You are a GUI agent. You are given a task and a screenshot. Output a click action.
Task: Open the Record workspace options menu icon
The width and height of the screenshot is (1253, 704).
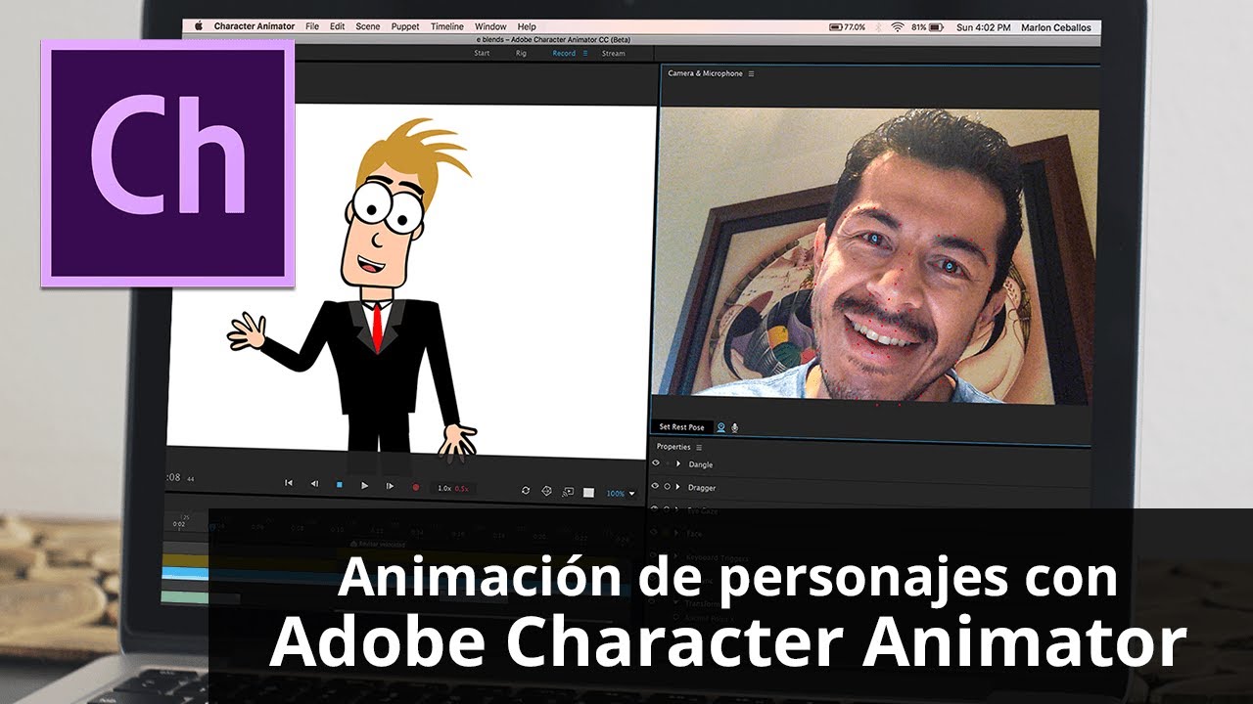pyautogui.click(x=585, y=53)
